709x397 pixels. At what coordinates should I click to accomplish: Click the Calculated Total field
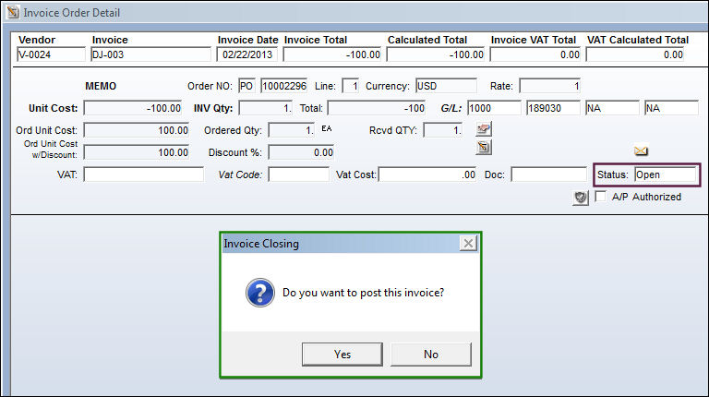tap(436, 54)
